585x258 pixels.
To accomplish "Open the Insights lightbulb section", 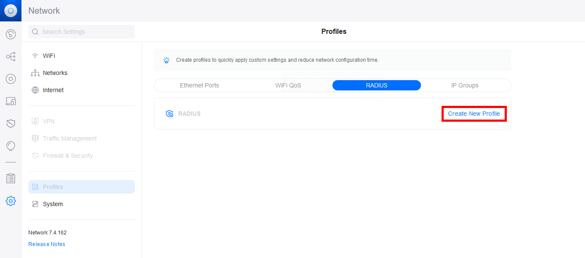I will click(x=10, y=146).
